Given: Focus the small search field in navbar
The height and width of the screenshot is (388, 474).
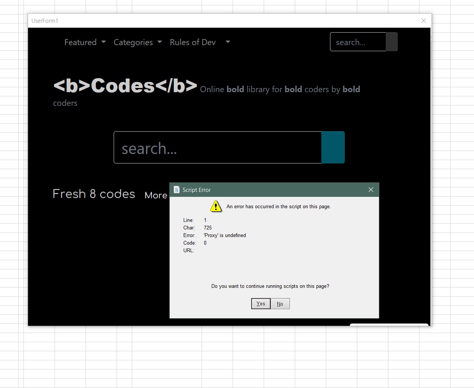Looking at the screenshot, I should [x=358, y=42].
